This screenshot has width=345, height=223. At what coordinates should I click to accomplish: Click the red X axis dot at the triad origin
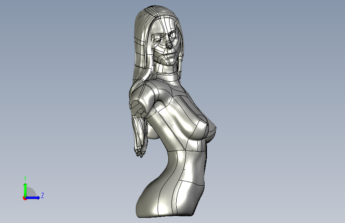click(25, 198)
